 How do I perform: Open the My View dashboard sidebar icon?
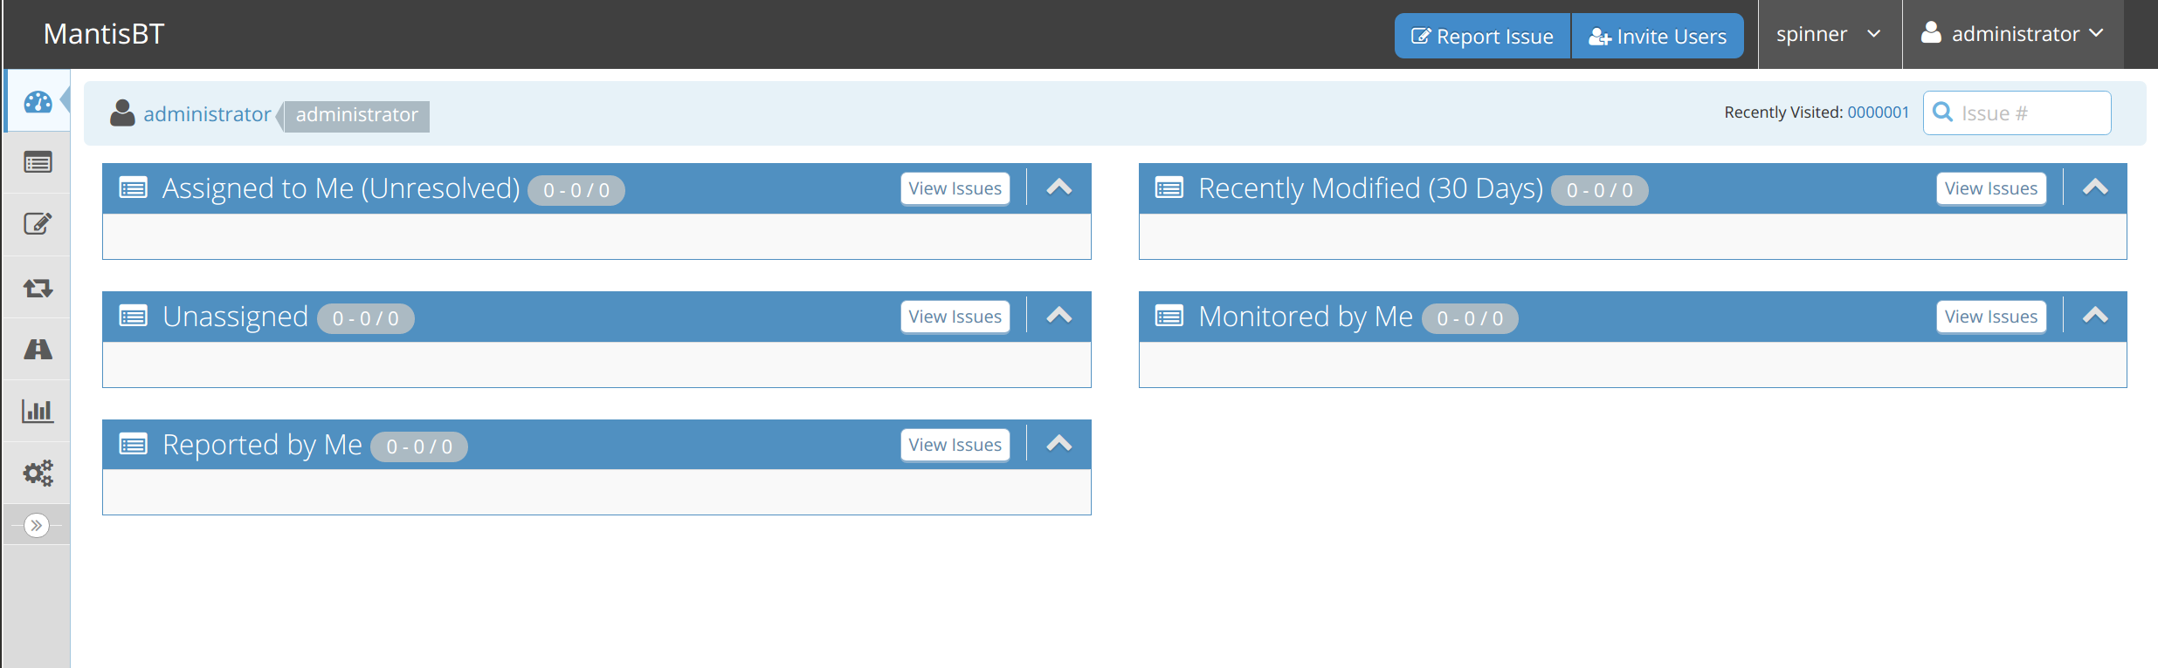click(38, 102)
